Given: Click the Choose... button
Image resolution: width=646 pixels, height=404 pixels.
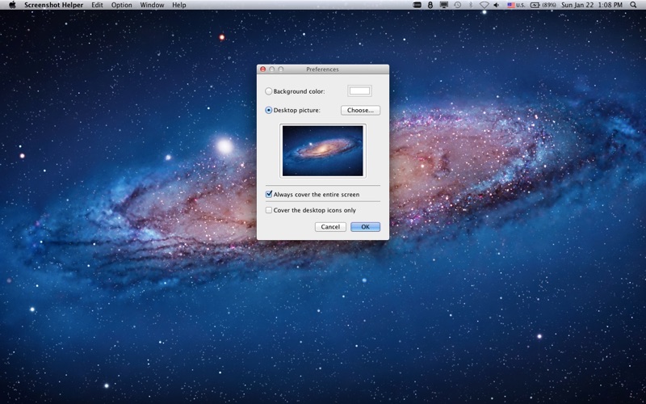Looking at the screenshot, I should pyautogui.click(x=360, y=110).
